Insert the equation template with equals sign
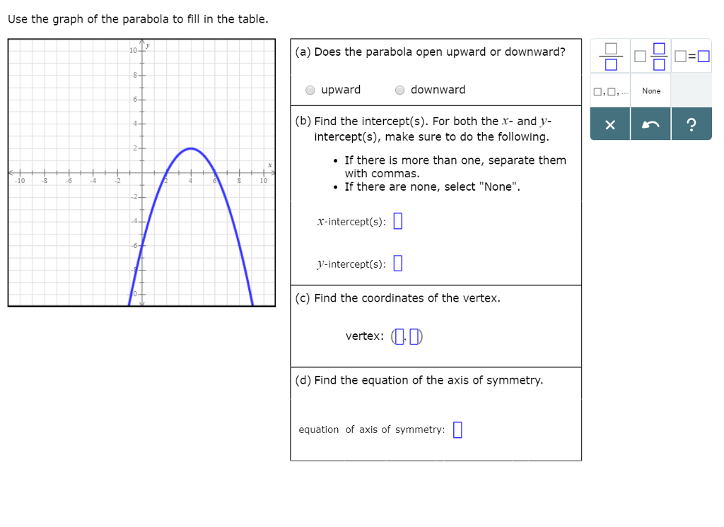724x527 pixels. [x=691, y=57]
